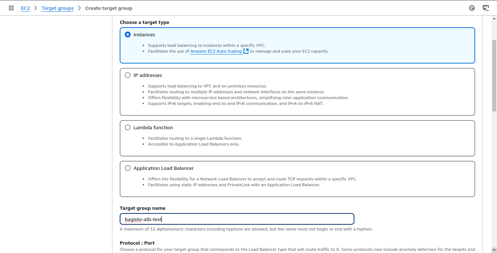Click 'Facilitates routing to a single Lambda function.'
This screenshot has width=497, height=253.
click(195, 138)
